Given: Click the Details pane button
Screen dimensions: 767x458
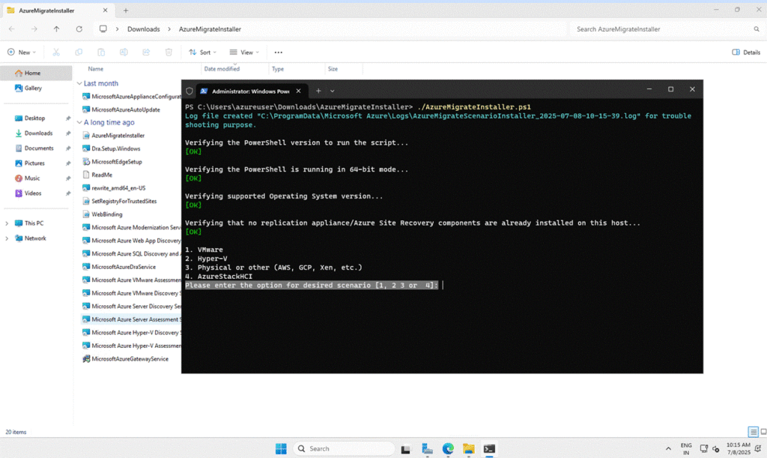Looking at the screenshot, I should click(x=746, y=52).
